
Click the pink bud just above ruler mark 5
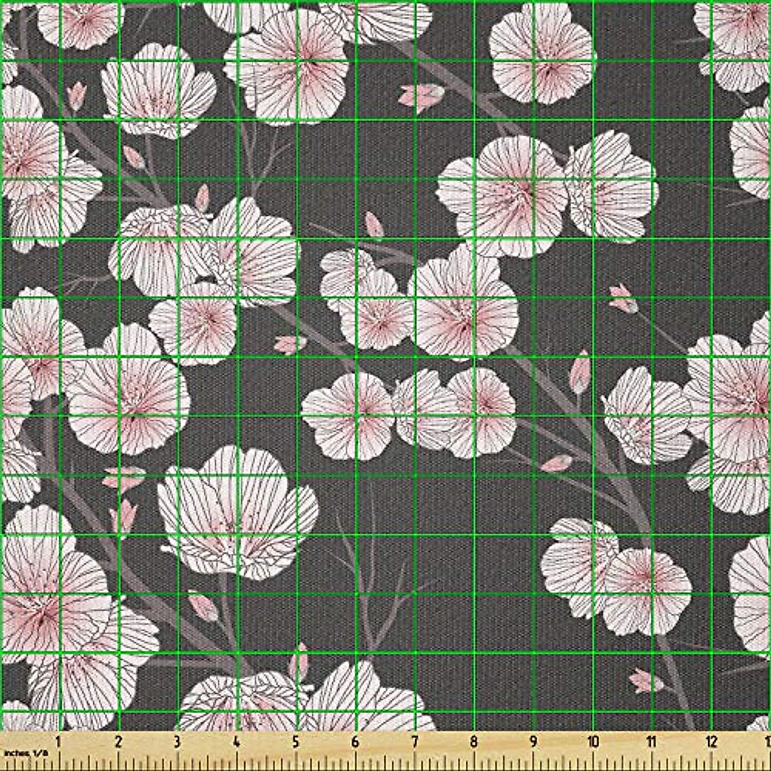point(297,663)
